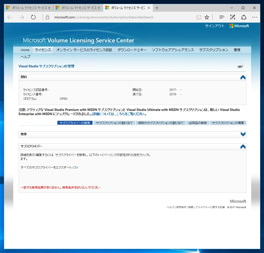The height and width of the screenshot is (253, 264).
Task: Switch to the first browser tab
Action: [29, 8]
